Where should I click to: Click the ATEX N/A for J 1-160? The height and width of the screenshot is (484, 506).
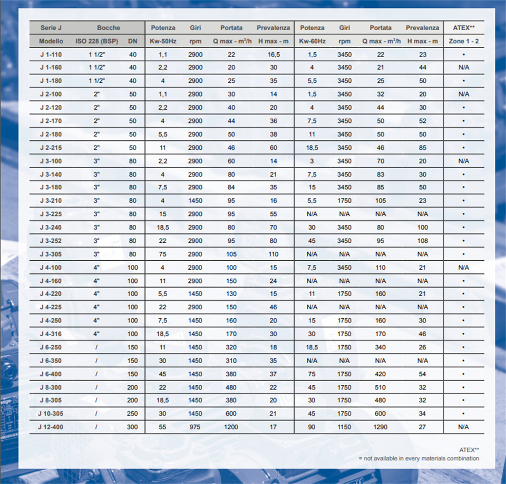tap(464, 68)
